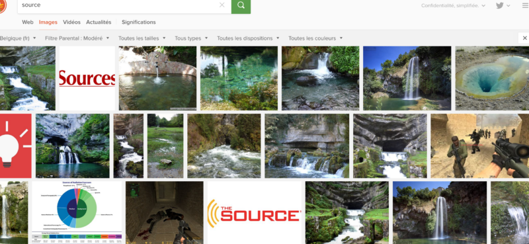The image size is (529, 244).
Task: Switch to the Vidéos tab
Action: pos(71,22)
